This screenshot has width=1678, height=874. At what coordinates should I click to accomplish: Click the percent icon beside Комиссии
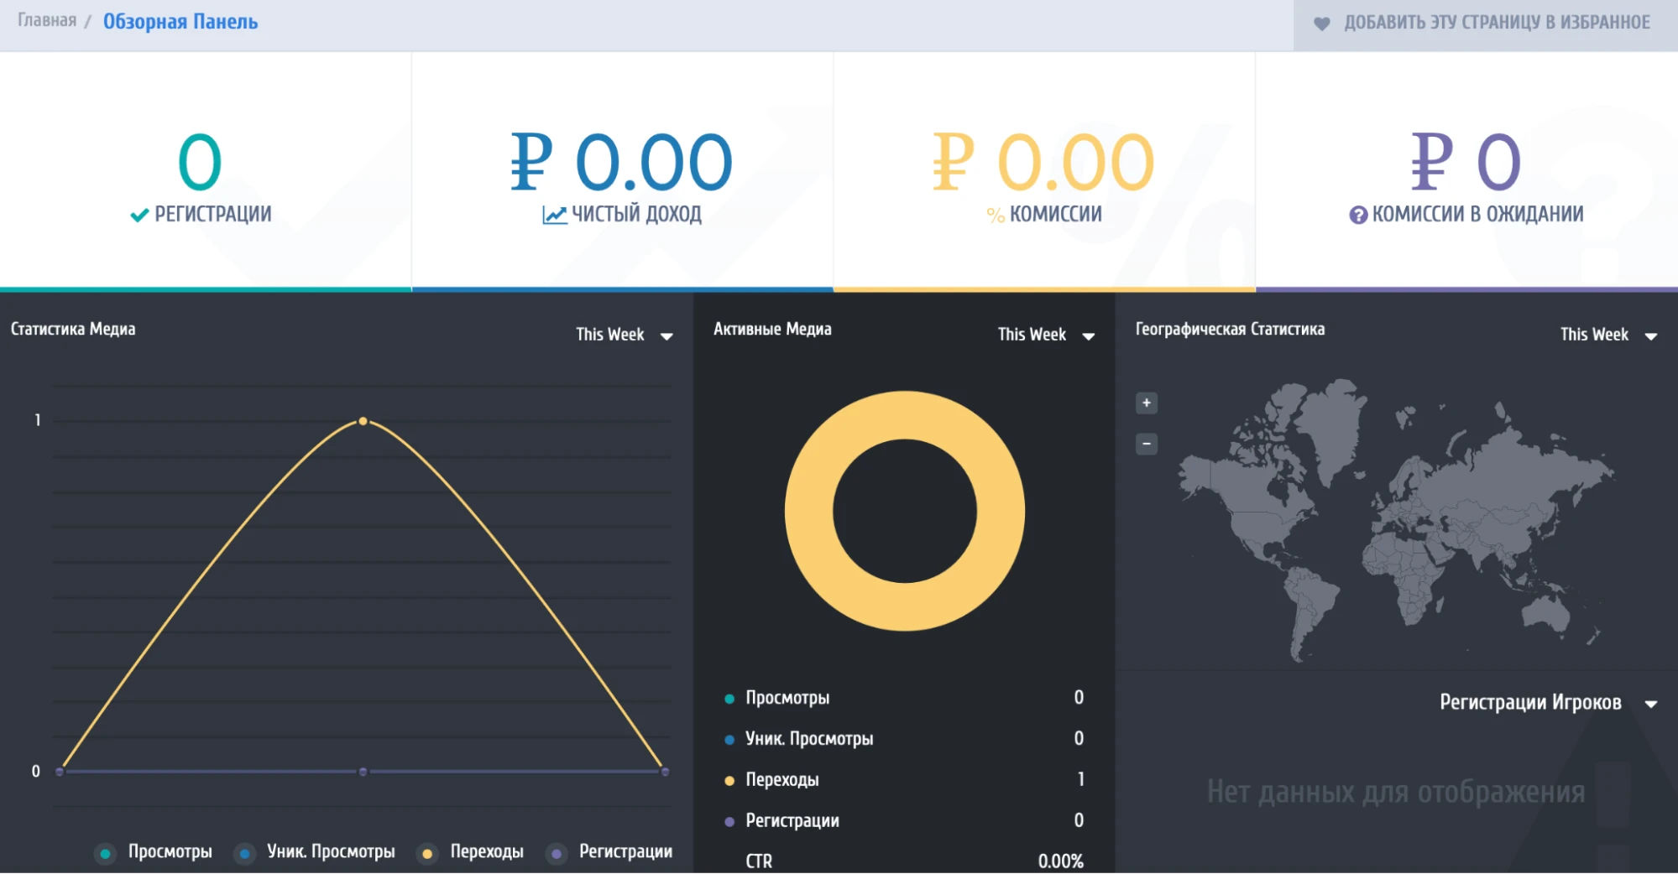pyautogui.click(x=996, y=216)
